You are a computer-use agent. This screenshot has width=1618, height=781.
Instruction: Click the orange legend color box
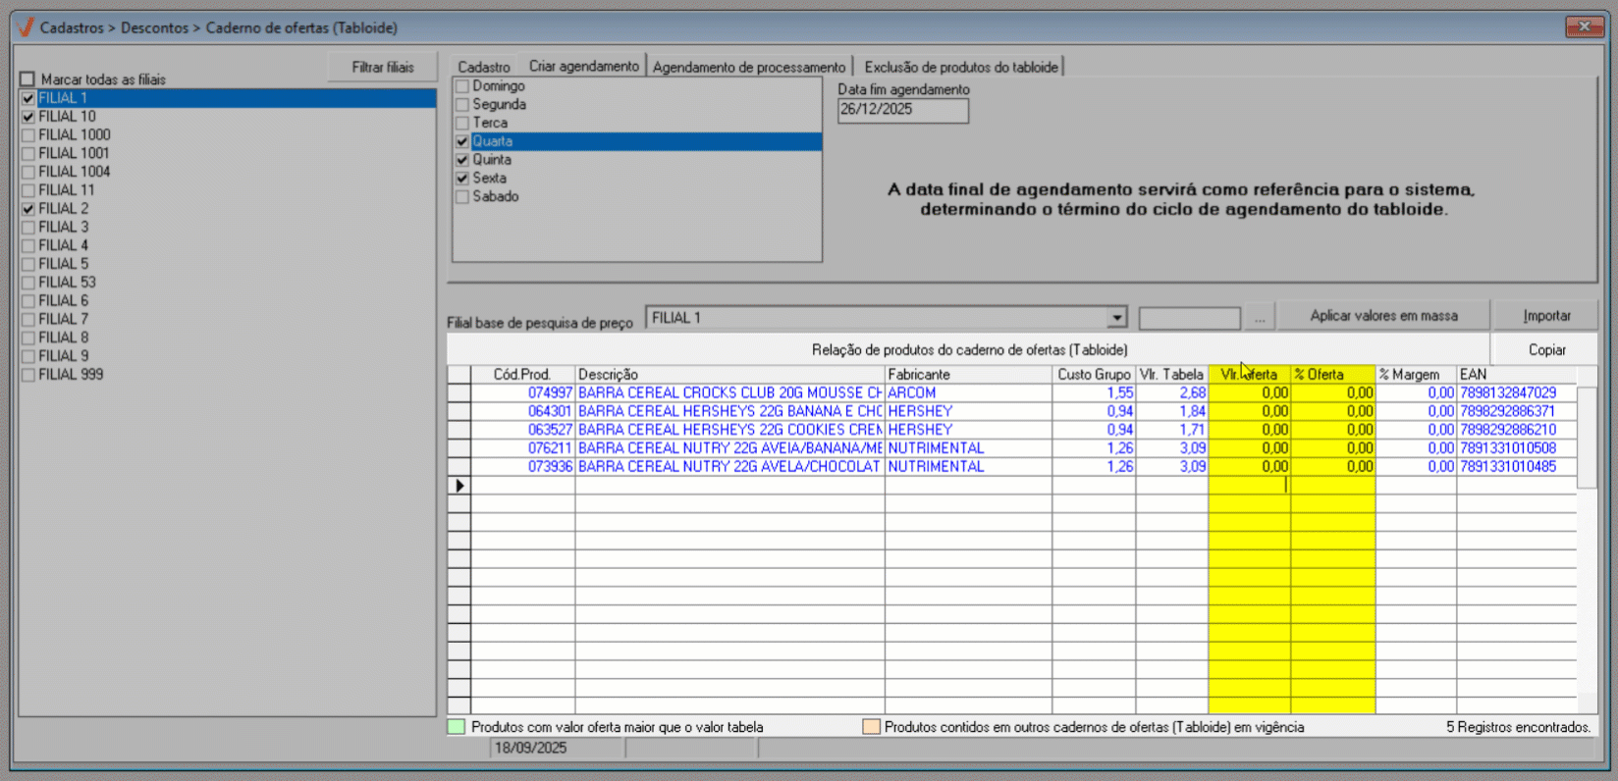(871, 727)
